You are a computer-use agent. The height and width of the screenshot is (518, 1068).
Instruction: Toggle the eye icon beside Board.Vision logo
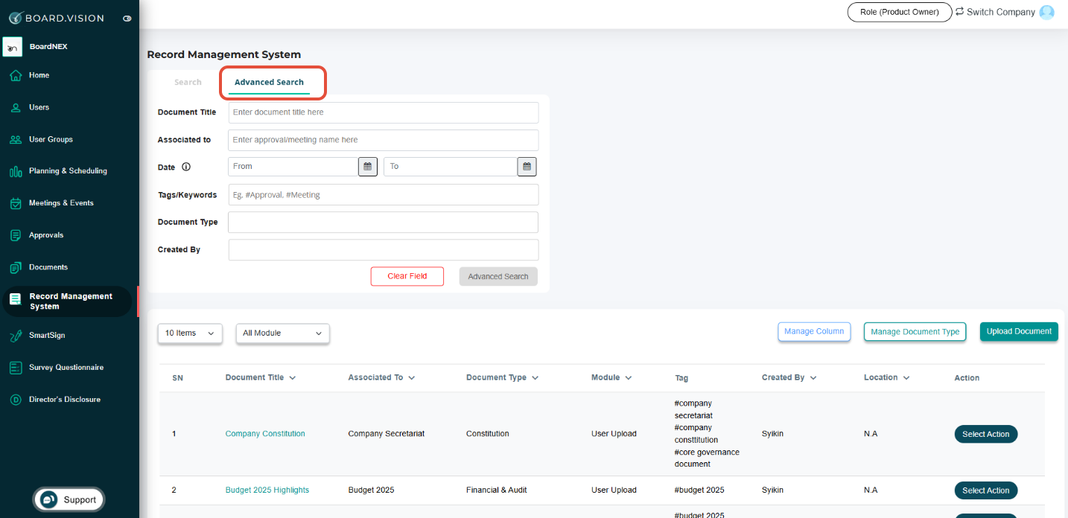tap(127, 19)
